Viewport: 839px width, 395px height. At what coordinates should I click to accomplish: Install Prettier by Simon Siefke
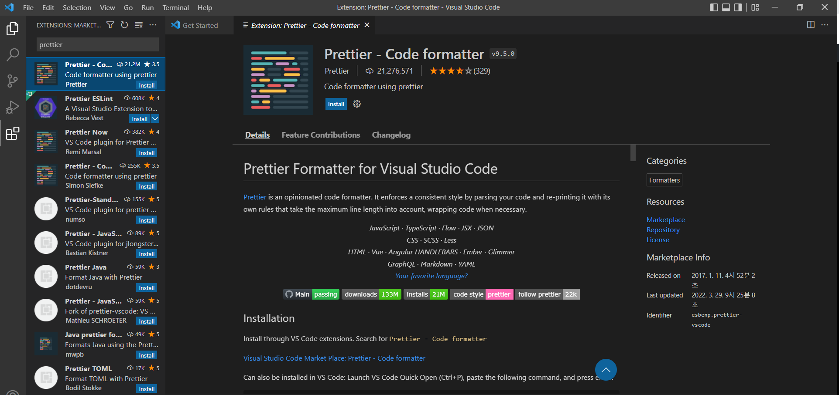click(147, 186)
